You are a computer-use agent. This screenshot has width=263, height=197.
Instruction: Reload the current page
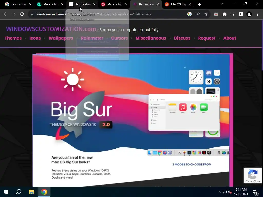[22, 14]
